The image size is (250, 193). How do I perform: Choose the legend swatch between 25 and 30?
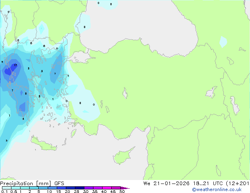[x=79, y=188]
